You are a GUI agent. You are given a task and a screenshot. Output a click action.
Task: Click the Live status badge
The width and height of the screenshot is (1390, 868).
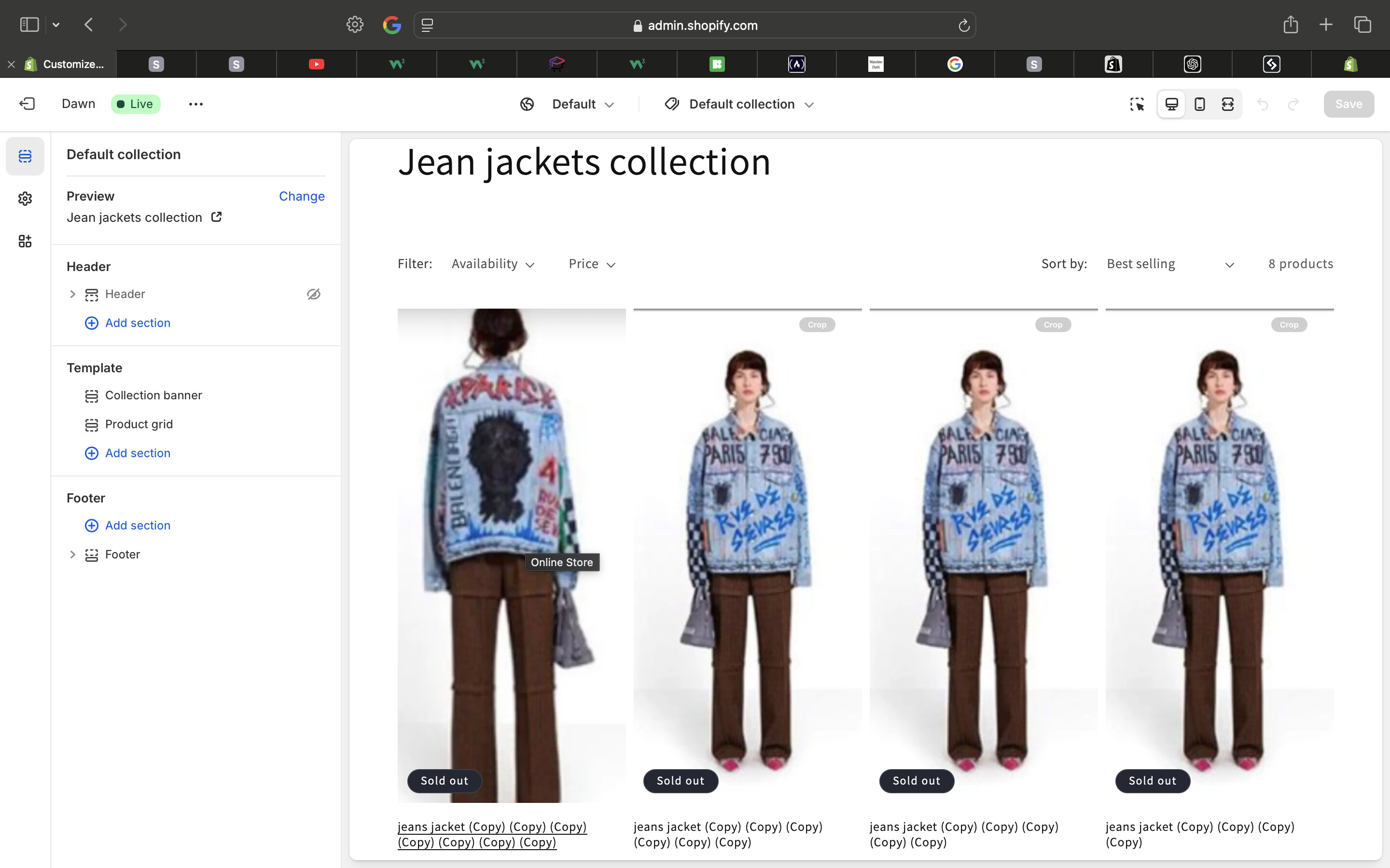136,104
